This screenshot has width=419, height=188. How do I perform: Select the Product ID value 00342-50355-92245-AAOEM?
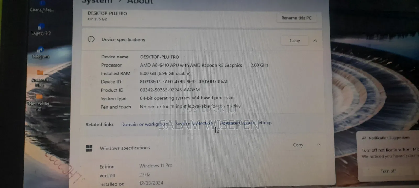[x=170, y=90]
